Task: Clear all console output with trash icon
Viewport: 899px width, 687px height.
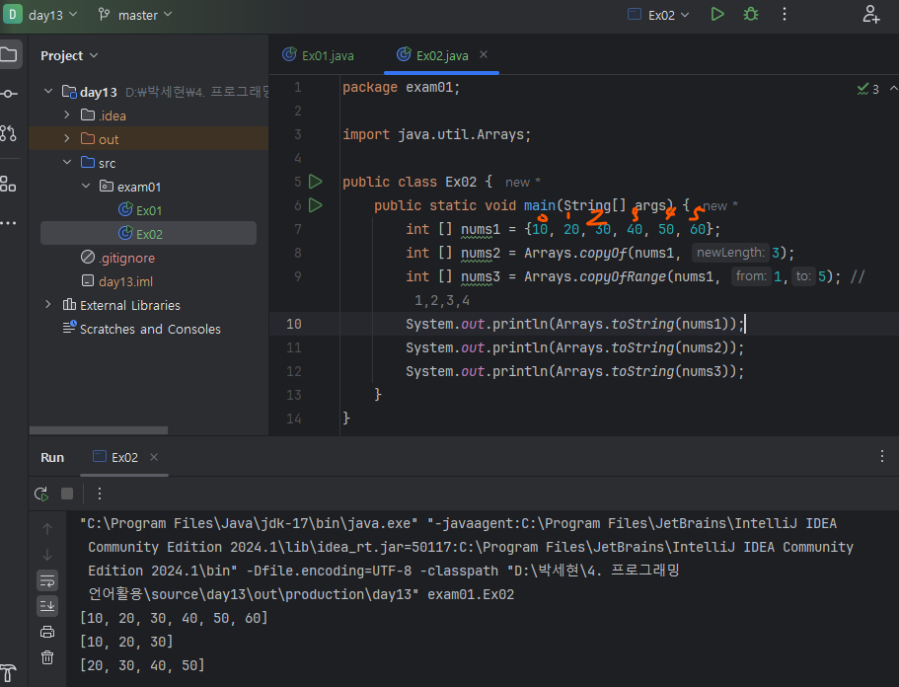Action: tap(47, 657)
